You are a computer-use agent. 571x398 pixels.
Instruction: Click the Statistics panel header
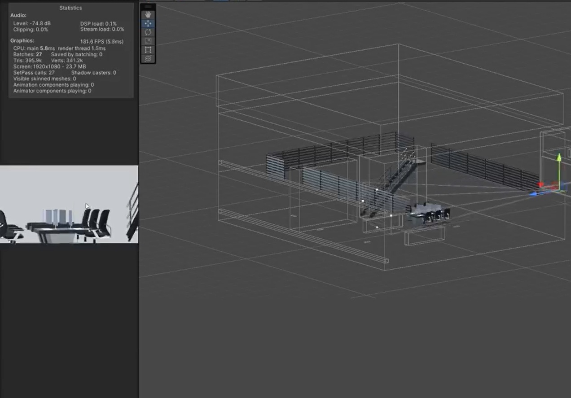tap(70, 8)
